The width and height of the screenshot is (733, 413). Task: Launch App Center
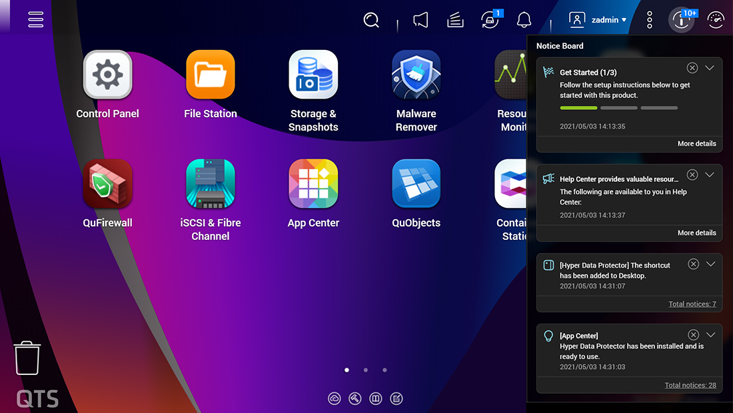313,184
